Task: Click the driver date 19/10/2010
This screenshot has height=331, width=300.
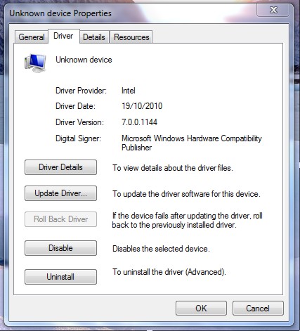Action: coord(142,106)
